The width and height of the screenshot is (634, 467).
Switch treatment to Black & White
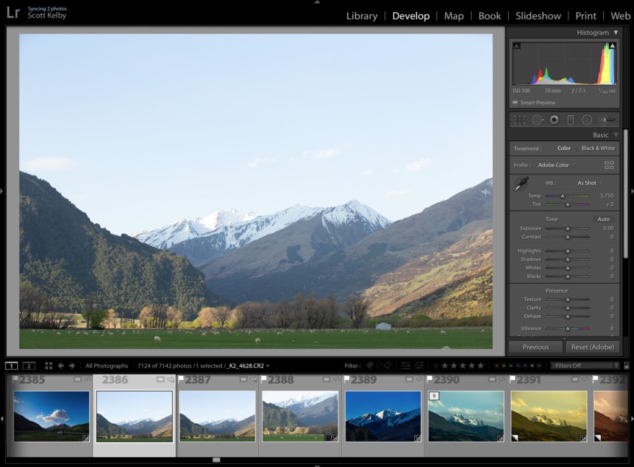597,148
